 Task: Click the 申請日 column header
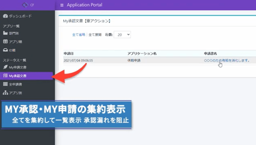69,53
